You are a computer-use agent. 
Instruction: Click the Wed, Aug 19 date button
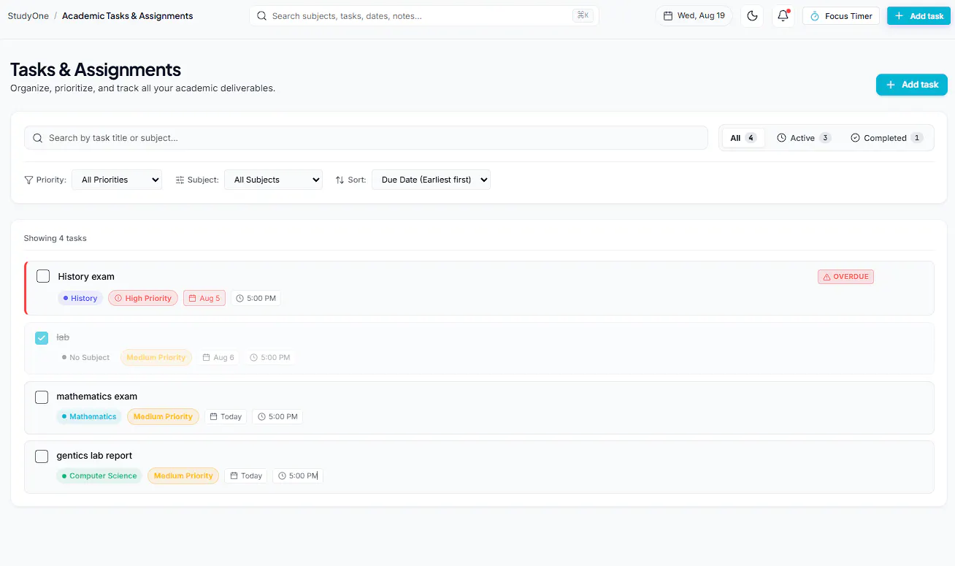[x=694, y=15]
